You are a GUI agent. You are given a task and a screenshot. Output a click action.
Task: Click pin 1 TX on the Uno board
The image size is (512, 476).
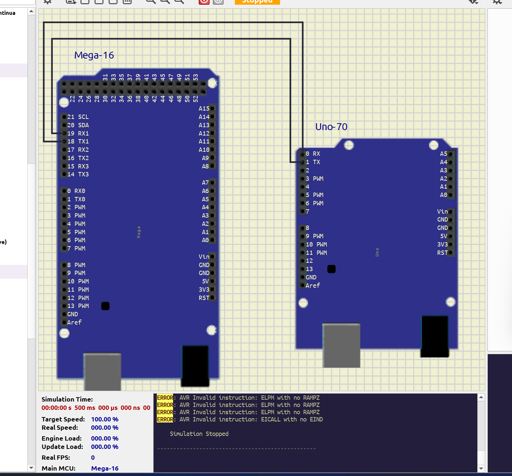tap(303, 162)
